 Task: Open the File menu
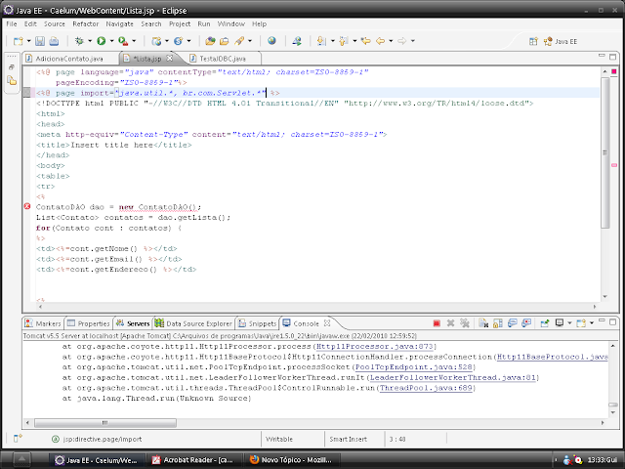click(12, 23)
